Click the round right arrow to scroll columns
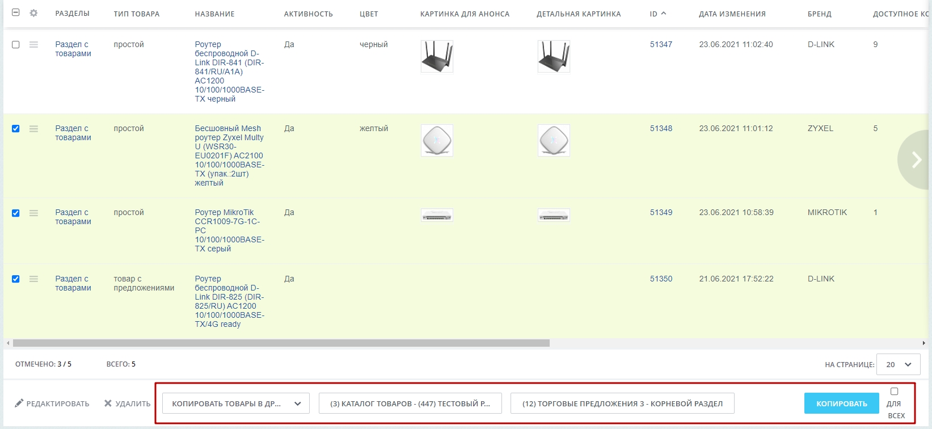 pos(916,160)
